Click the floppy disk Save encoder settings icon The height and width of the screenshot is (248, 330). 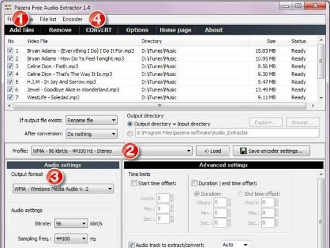(x=243, y=151)
